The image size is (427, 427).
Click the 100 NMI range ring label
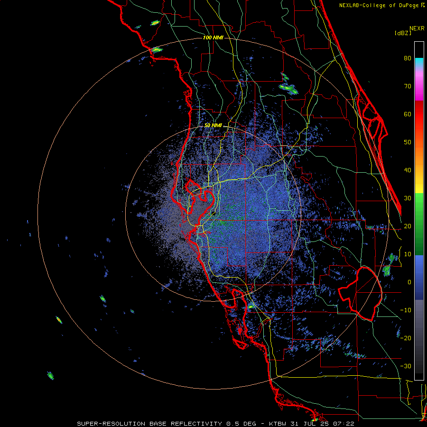coord(213,37)
